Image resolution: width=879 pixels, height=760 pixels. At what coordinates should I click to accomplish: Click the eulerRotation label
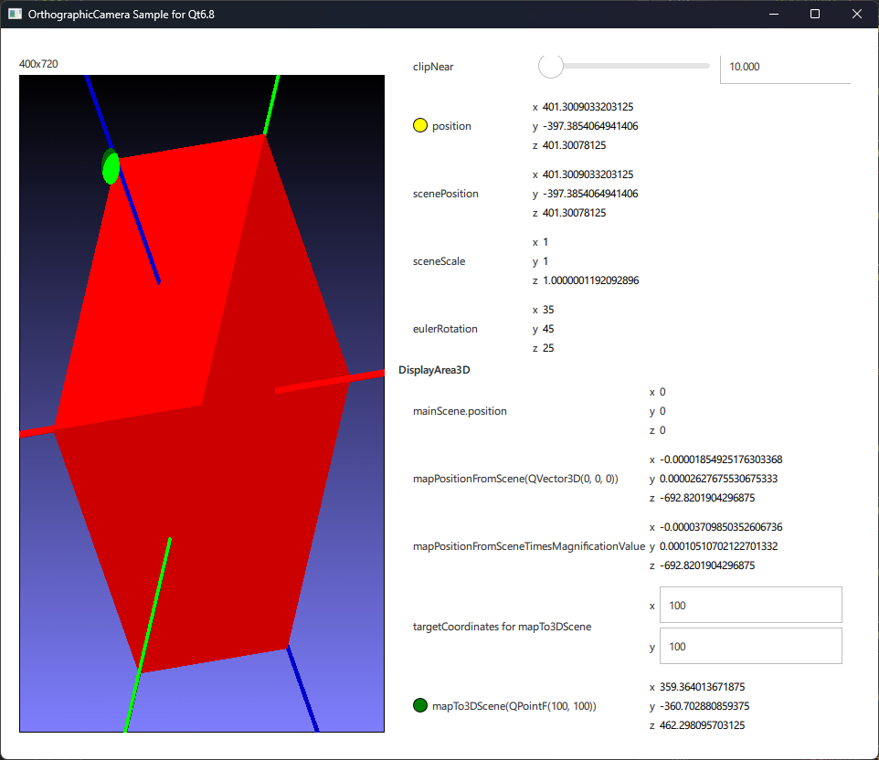click(445, 329)
